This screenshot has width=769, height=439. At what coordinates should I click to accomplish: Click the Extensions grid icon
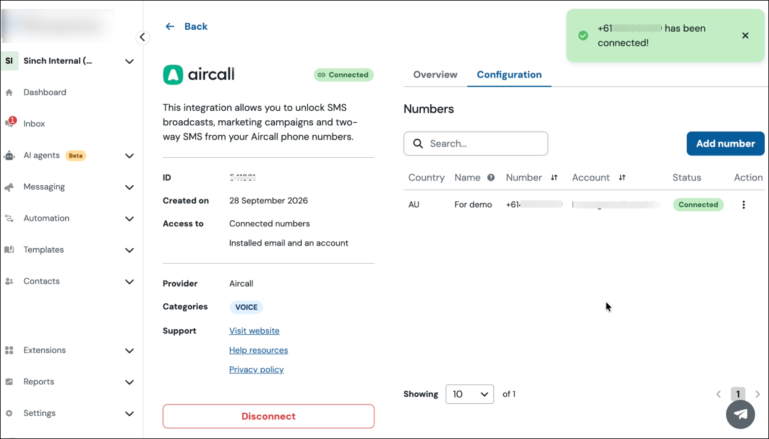tap(9, 350)
